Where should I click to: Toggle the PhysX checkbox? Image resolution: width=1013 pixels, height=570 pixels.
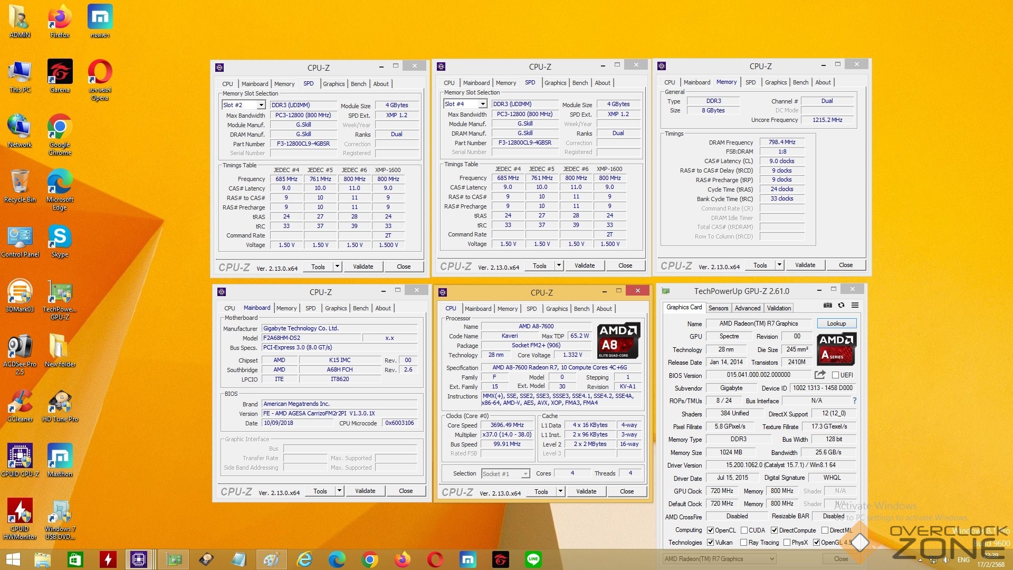tap(787, 543)
